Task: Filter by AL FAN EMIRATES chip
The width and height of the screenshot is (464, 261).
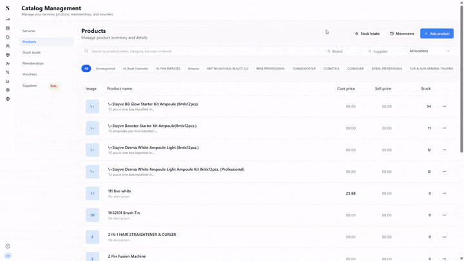Action: [168, 68]
